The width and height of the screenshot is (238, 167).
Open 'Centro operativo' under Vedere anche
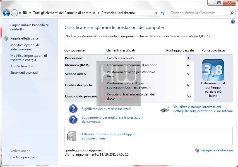pyautogui.click(x=23, y=157)
